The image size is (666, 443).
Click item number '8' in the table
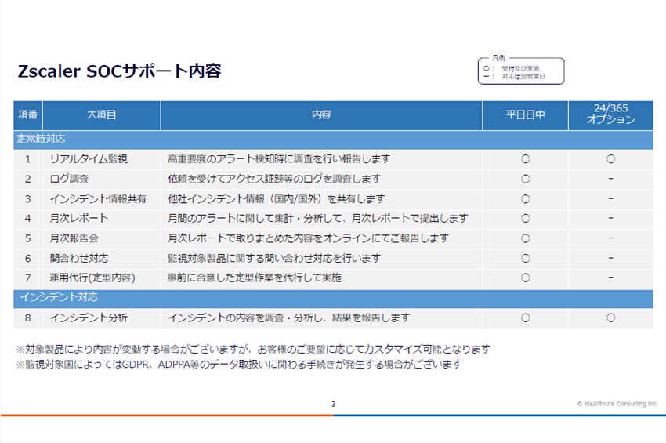28,318
